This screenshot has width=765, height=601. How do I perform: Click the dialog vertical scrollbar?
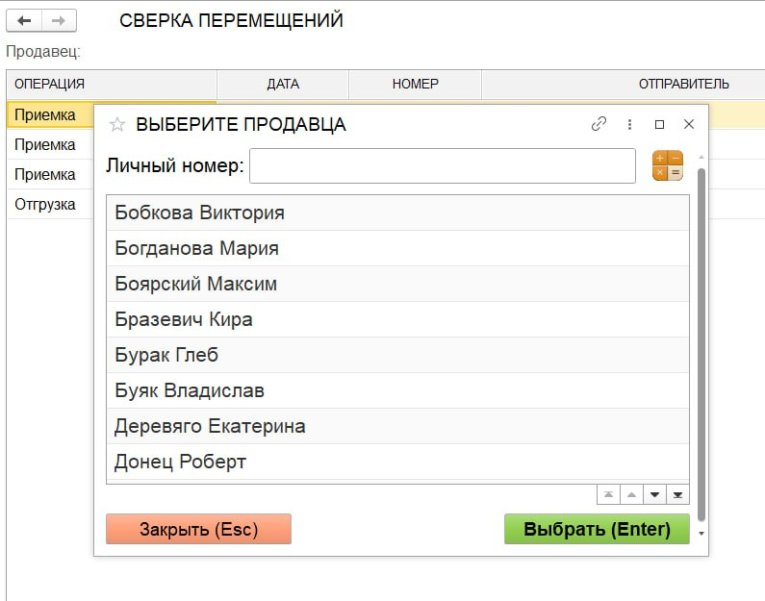(x=701, y=337)
